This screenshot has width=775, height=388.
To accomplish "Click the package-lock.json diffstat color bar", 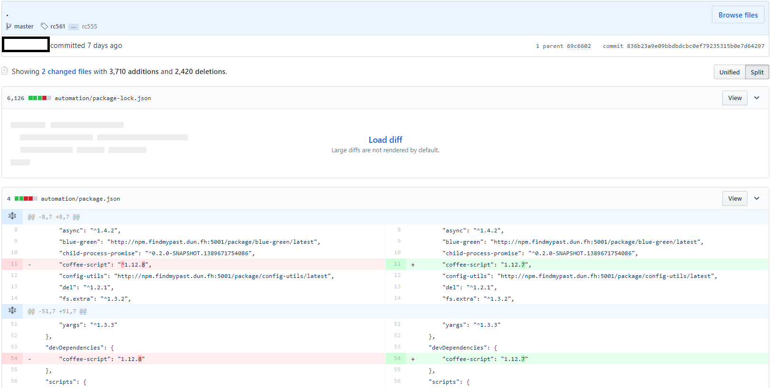I will [40, 98].
